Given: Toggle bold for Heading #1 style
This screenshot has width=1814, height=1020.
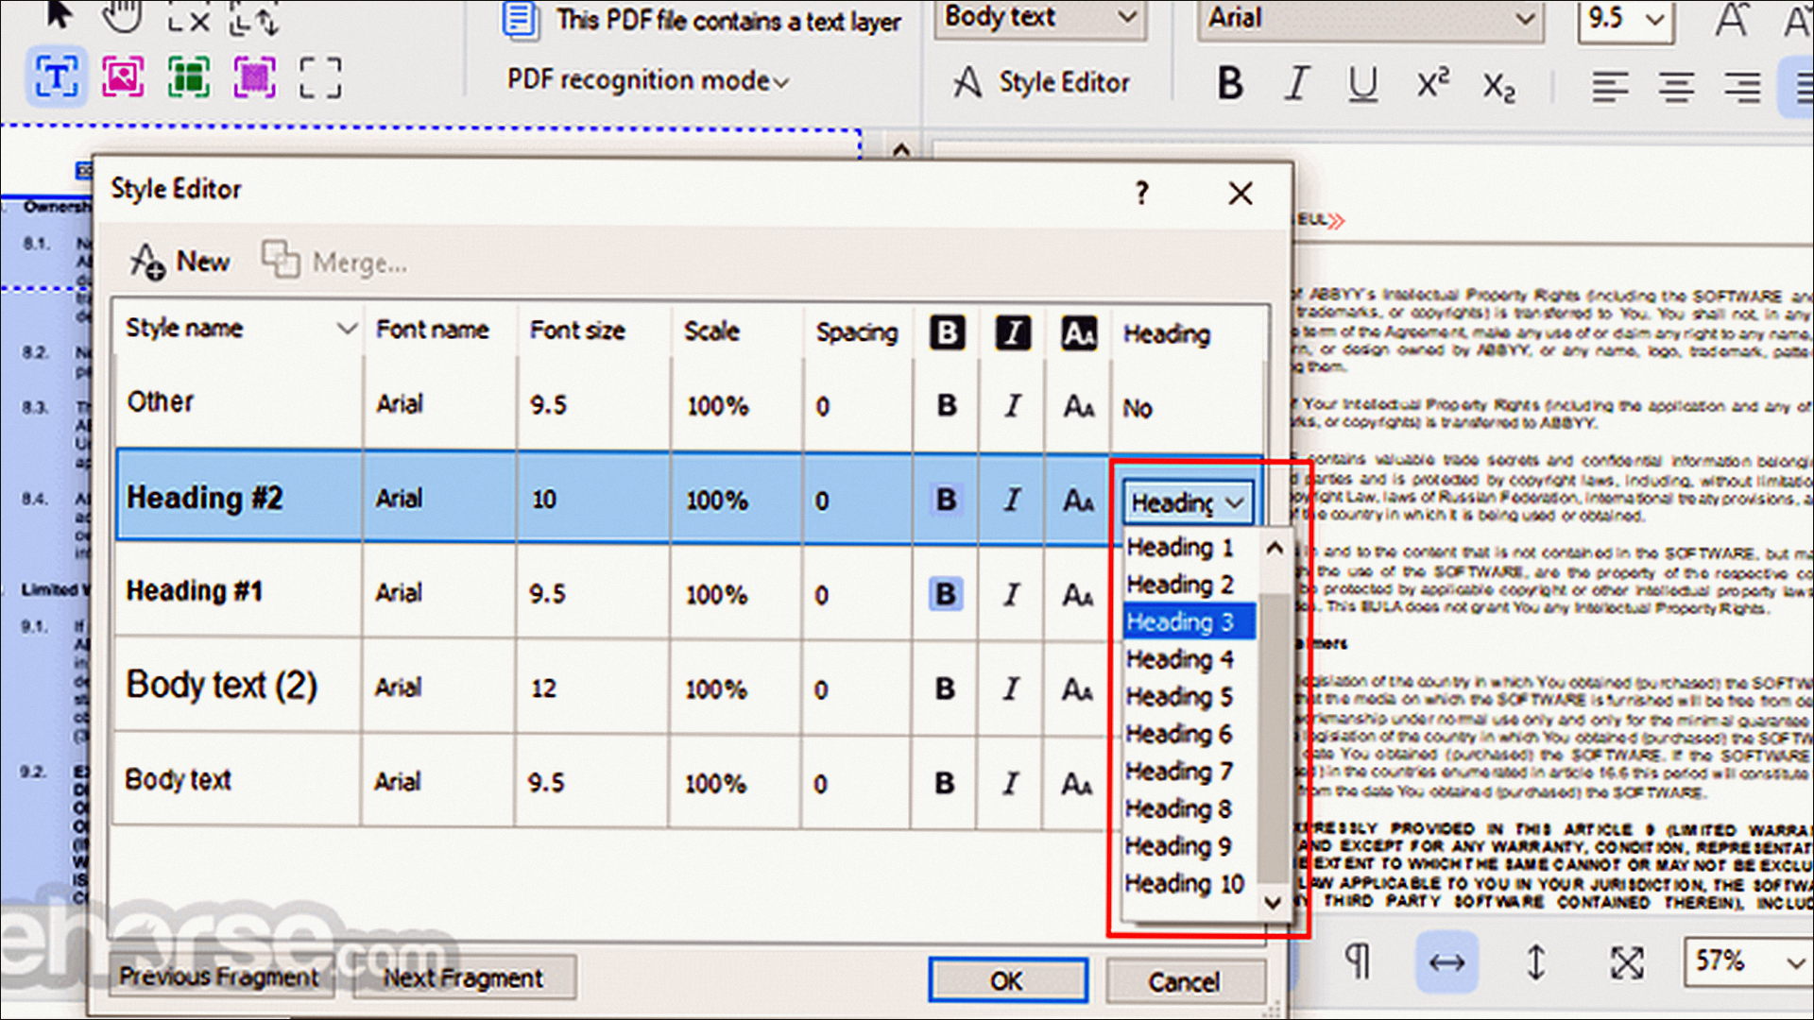Looking at the screenshot, I should pyautogui.click(x=945, y=594).
